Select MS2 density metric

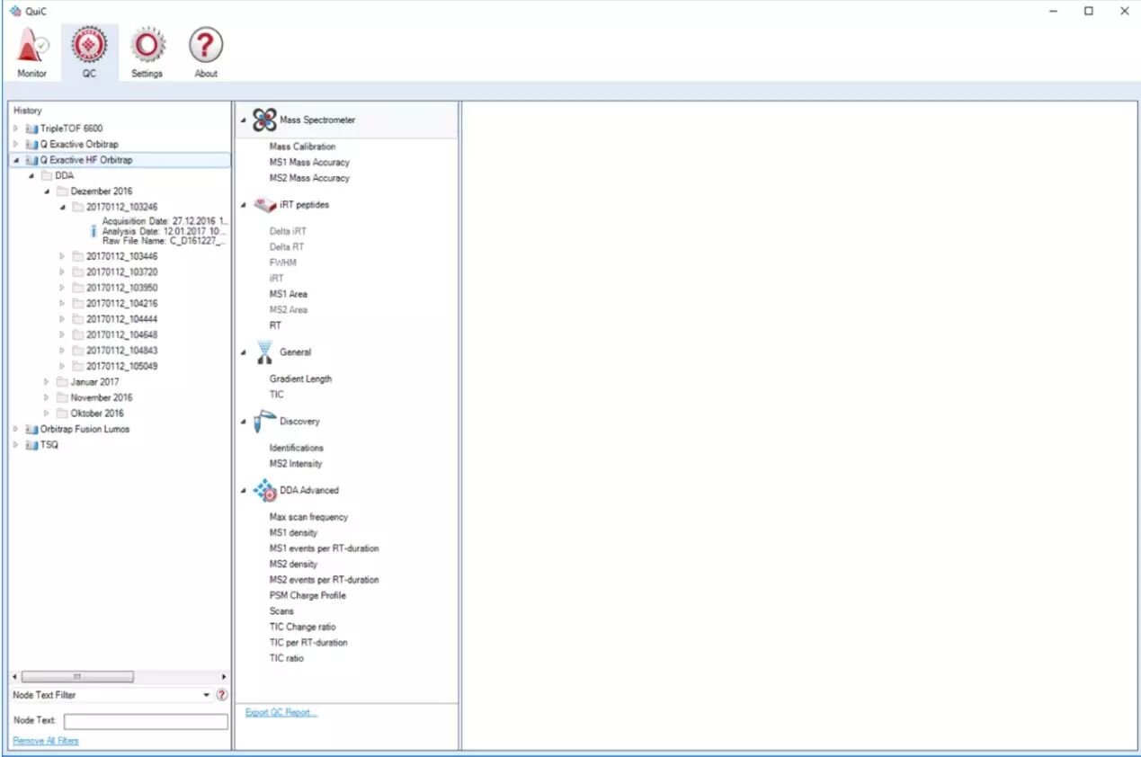293,564
